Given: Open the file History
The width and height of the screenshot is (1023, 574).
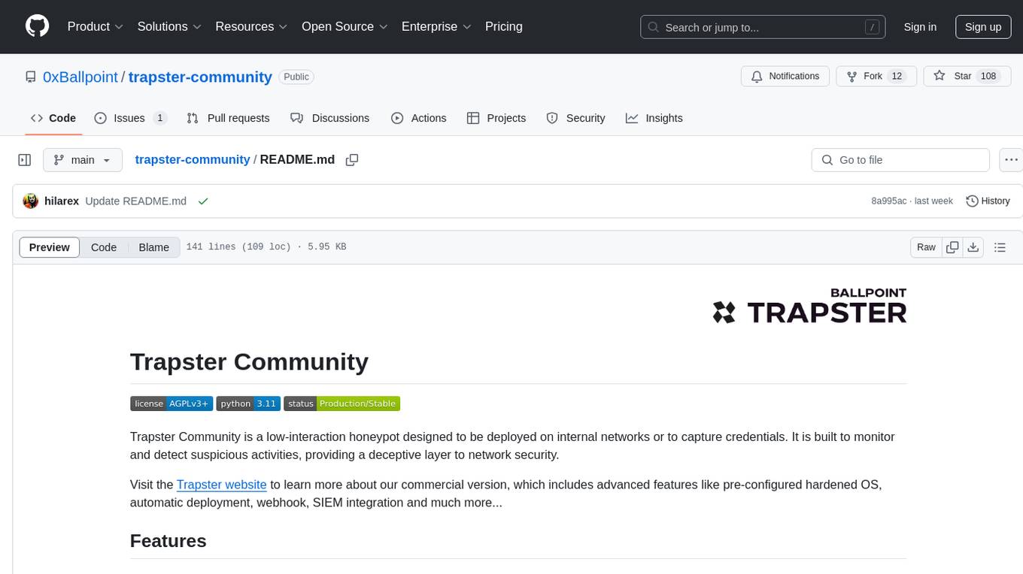Looking at the screenshot, I should point(988,201).
